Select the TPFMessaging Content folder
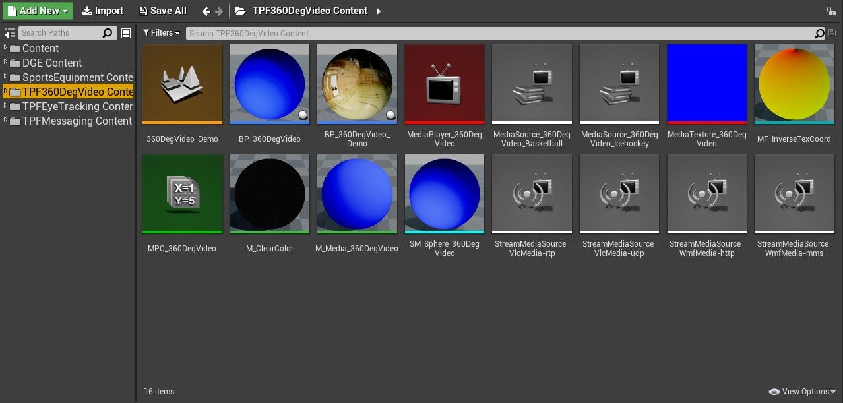This screenshot has height=403, width=843. [x=71, y=121]
